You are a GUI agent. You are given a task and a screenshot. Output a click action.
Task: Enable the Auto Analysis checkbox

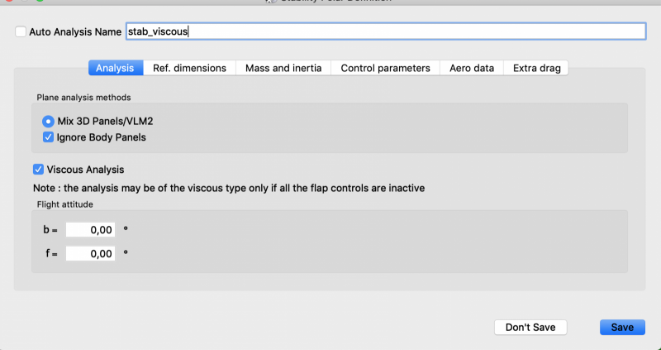pos(21,31)
